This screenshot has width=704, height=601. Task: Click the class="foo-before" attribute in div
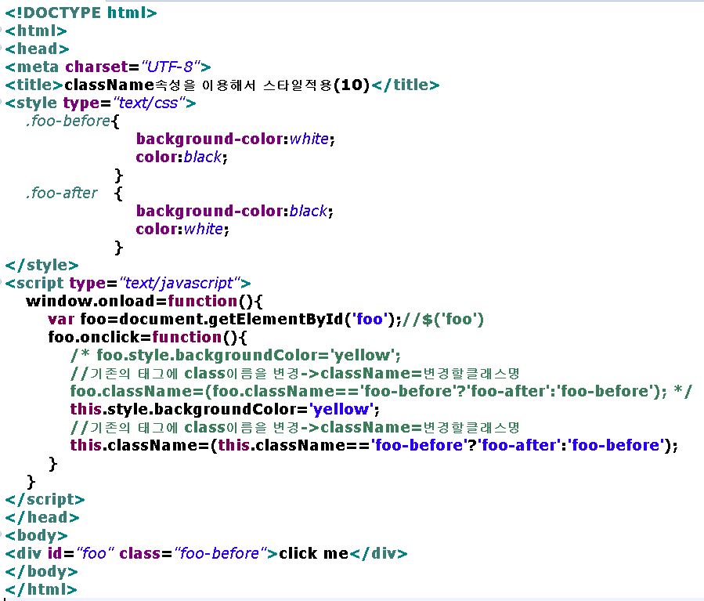coord(193,553)
